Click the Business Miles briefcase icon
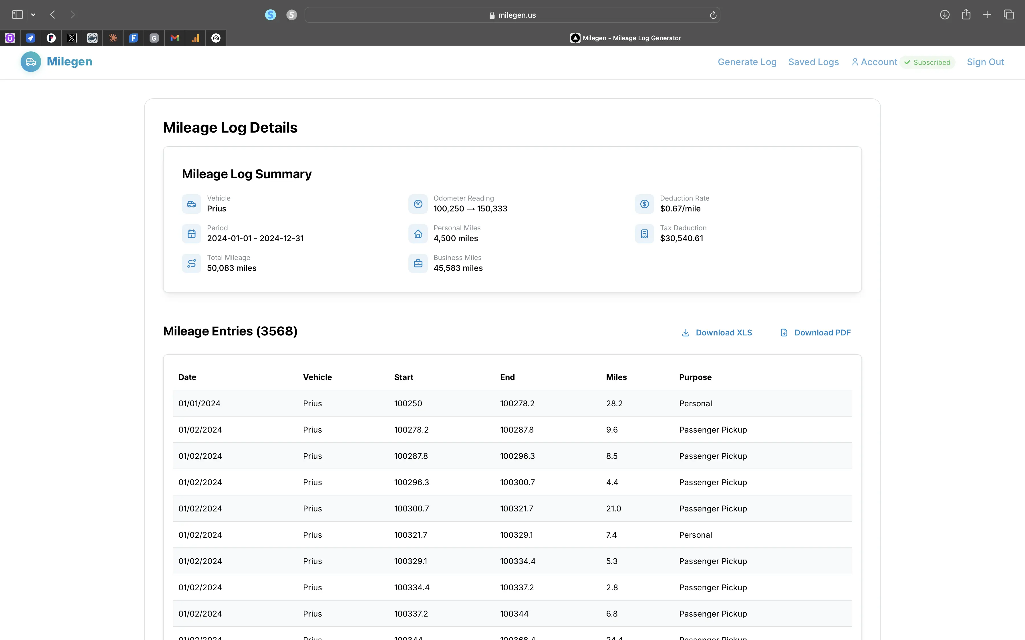1025x640 pixels. [418, 263]
